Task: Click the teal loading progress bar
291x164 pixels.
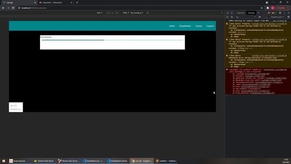Action: point(112,40)
